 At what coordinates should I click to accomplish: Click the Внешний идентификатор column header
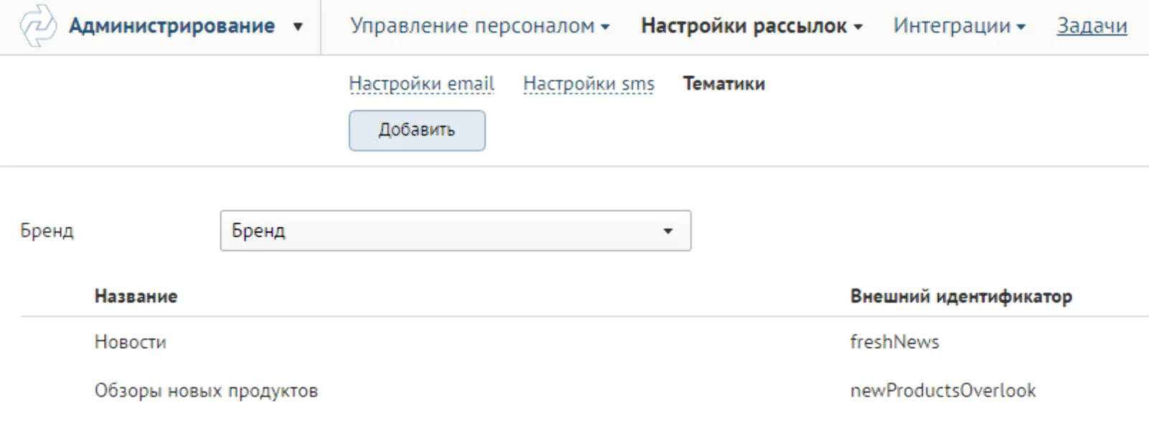pos(961,296)
